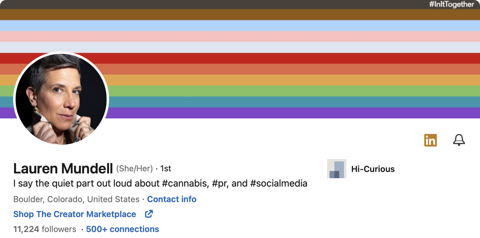Screen dimensions: 480x238
Task: Click the purple stripe of the cover banner
Action: [270, 113]
